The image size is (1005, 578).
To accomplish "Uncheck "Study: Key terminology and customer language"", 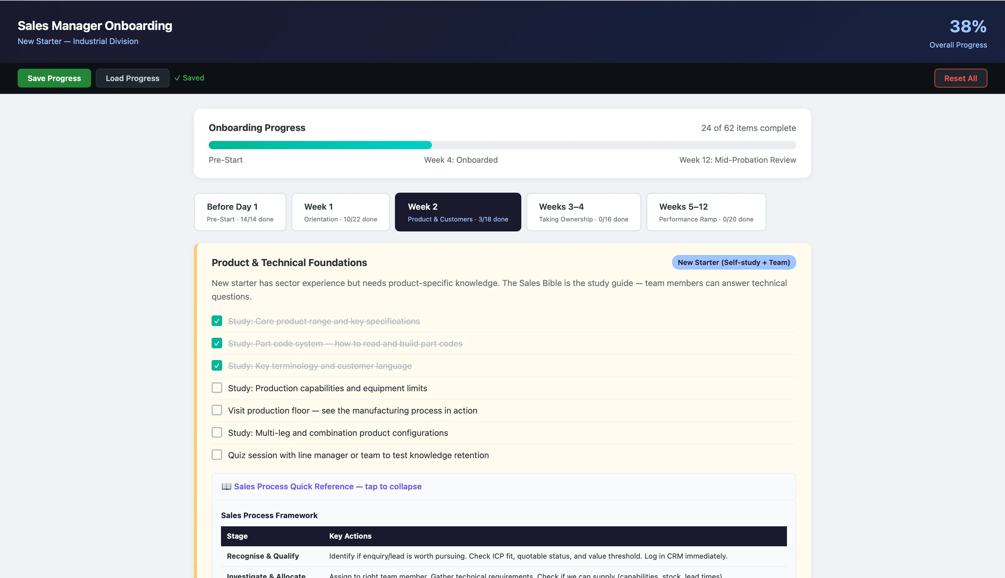I will [x=217, y=366].
